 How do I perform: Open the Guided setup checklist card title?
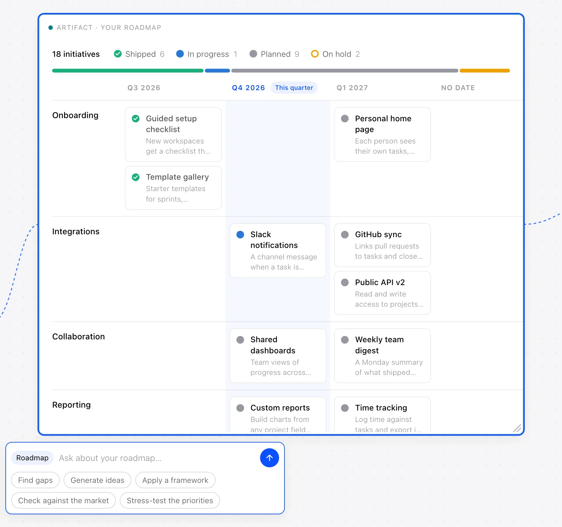point(171,124)
